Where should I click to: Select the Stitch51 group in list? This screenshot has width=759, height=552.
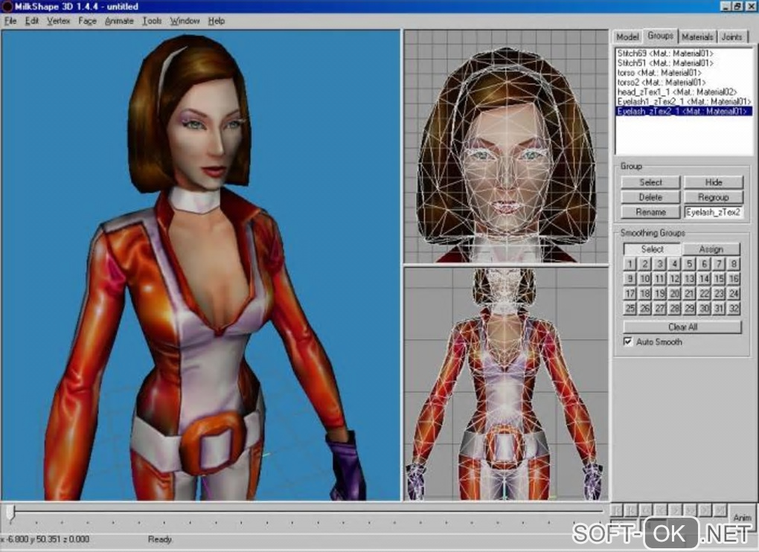683,63
